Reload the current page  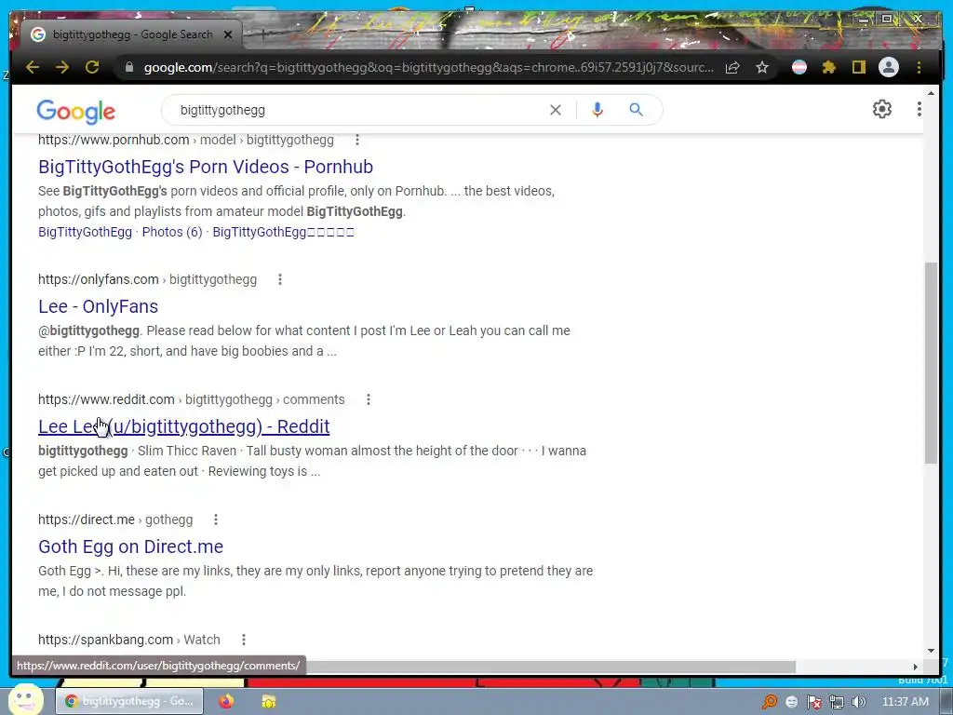tap(92, 67)
